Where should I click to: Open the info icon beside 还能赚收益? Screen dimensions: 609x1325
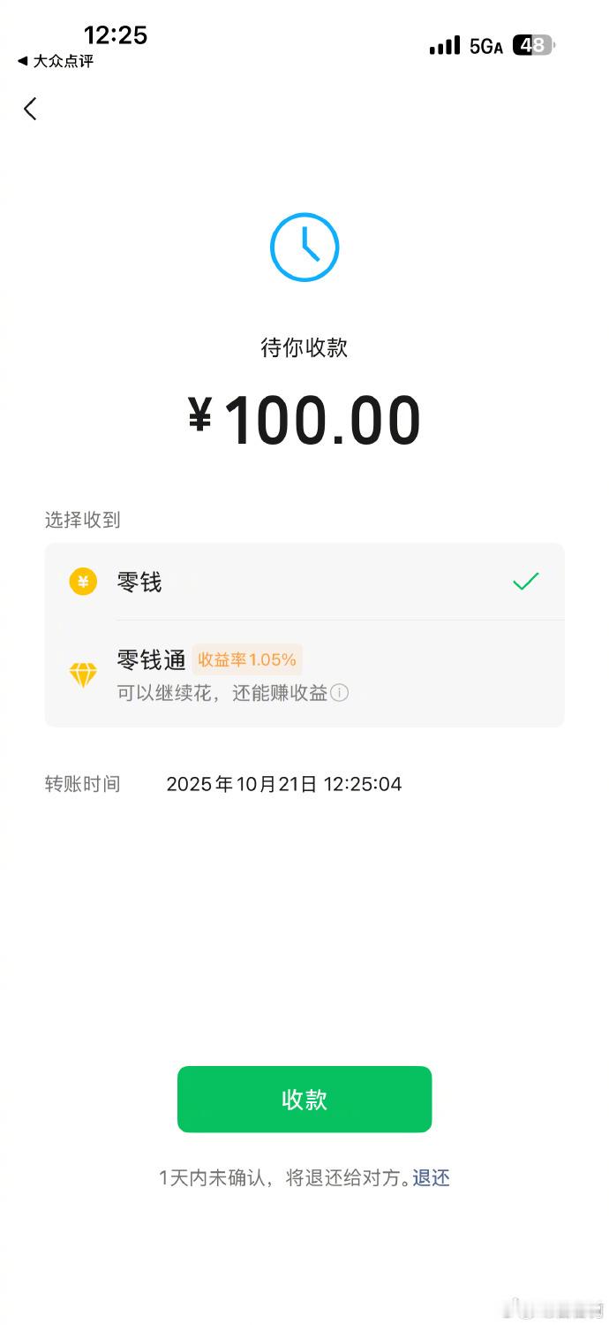point(340,693)
